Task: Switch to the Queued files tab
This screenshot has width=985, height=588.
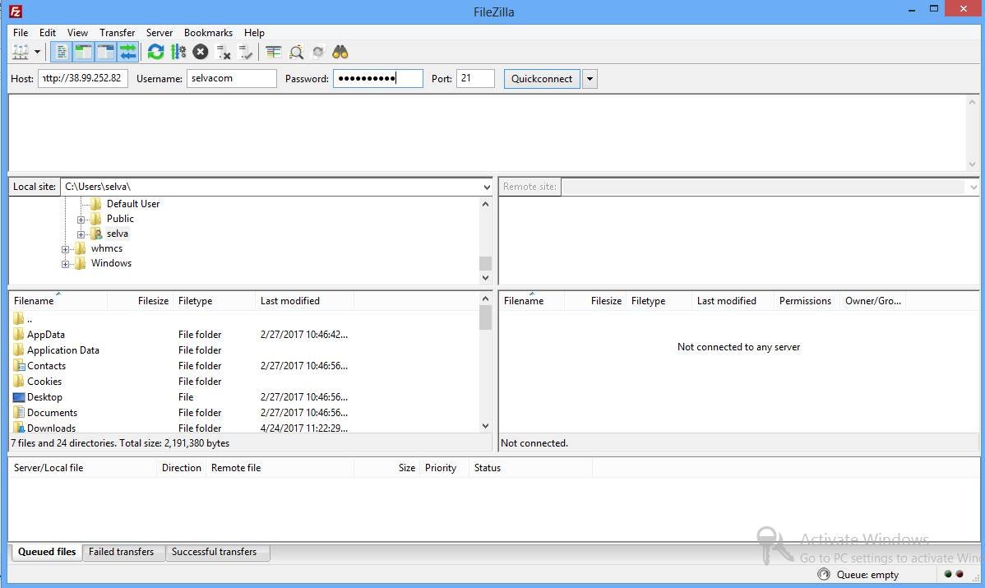Action: 47,552
